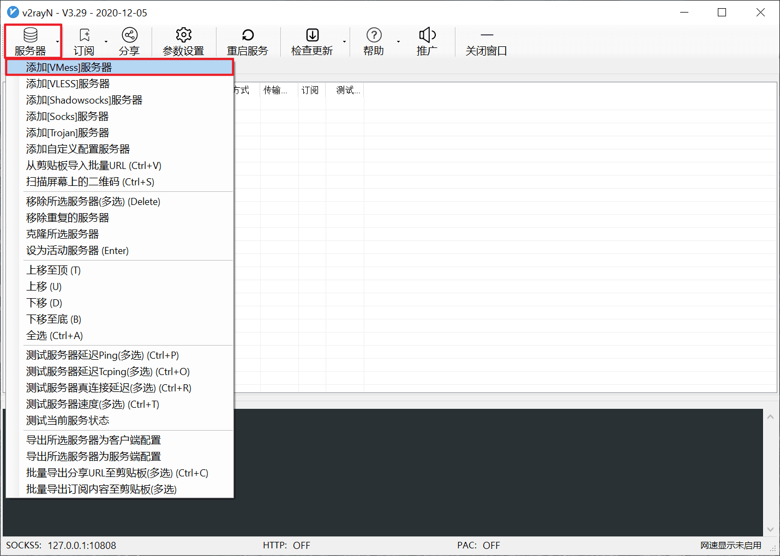Click the 重启服务 restart service icon
The width and height of the screenshot is (780, 556).
[248, 35]
